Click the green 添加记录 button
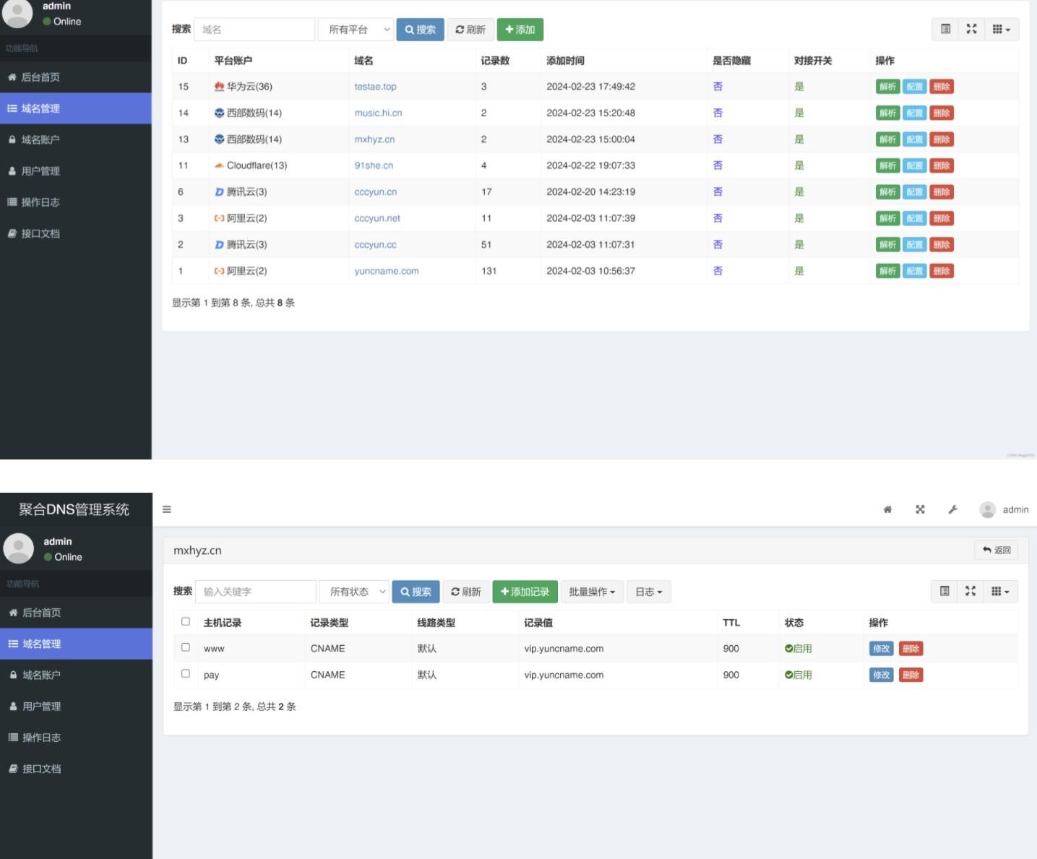 [525, 592]
